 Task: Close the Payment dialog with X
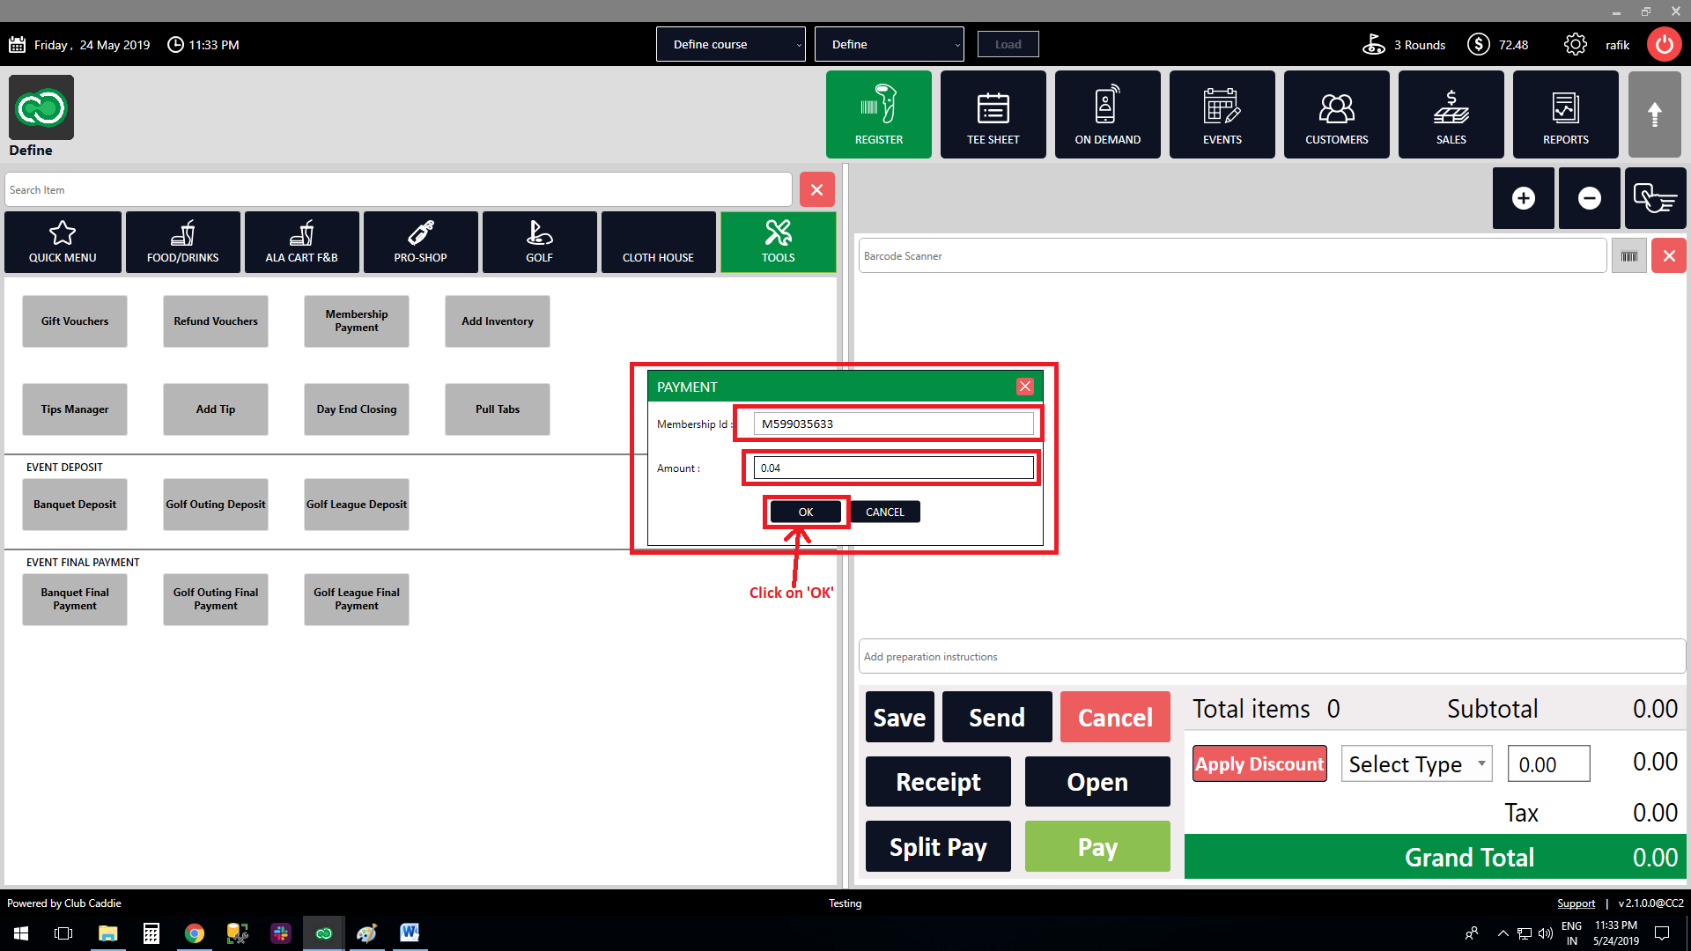[1024, 387]
